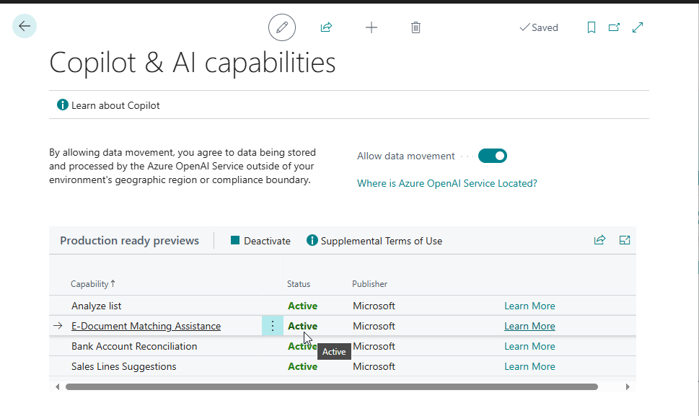Click the Copilot & AI capabilities title
Screen dimensions: 699x416
pyautogui.click(x=192, y=62)
